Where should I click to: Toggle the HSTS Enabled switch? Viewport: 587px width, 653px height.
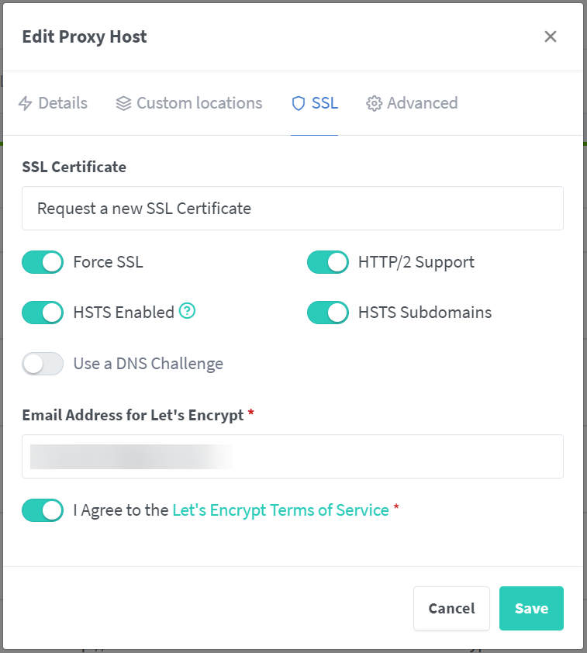43,313
